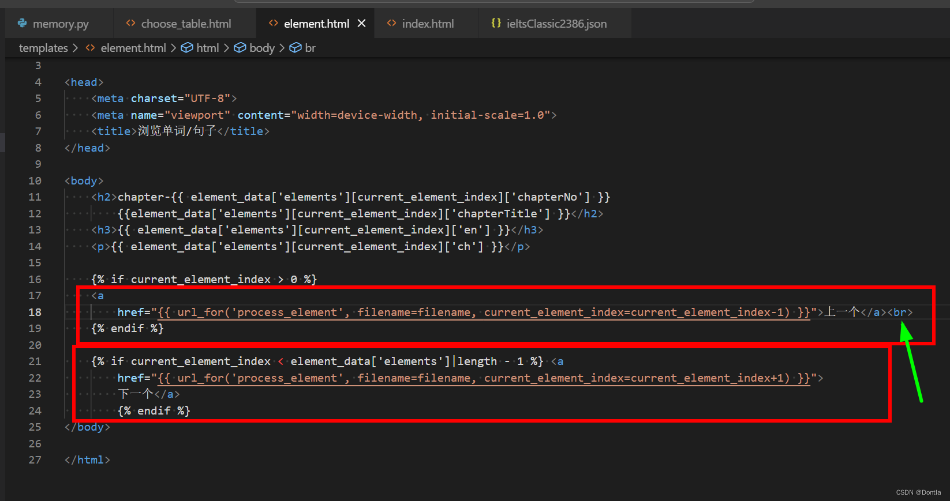
Task: Click the opening body tag on line 10
Action: coord(84,180)
